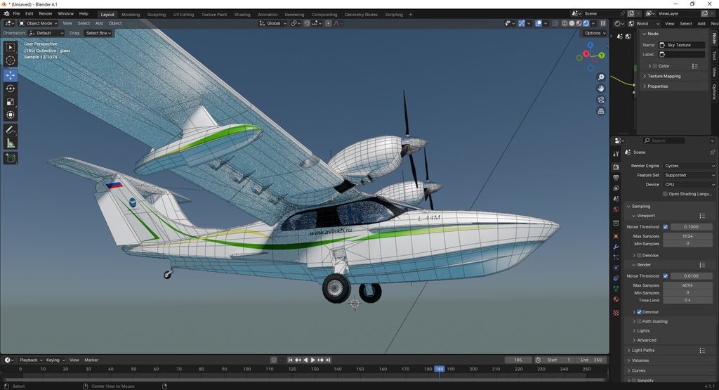Click the Play animation button
Viewport: 719px width, 390px height.
(x=312, y=360)
